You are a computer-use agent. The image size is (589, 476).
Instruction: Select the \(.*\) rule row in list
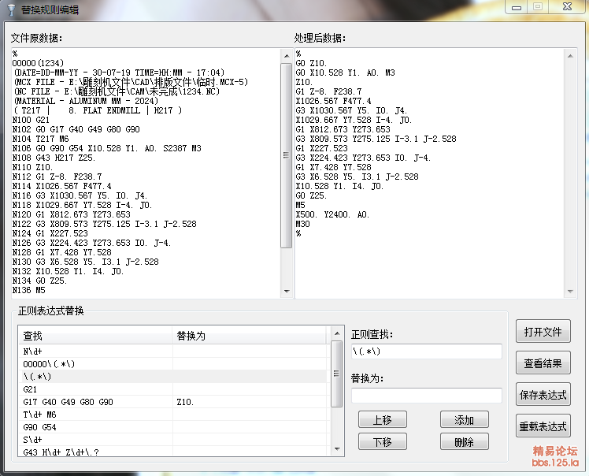coord(174,377)
